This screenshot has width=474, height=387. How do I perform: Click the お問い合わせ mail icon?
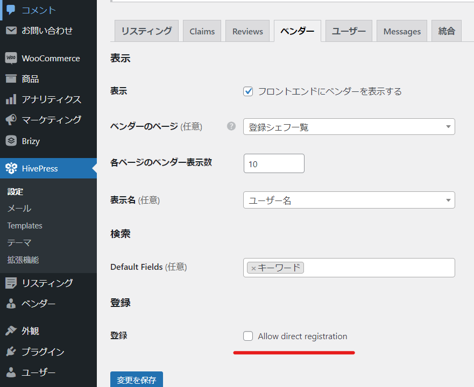[x=11, y=31]
